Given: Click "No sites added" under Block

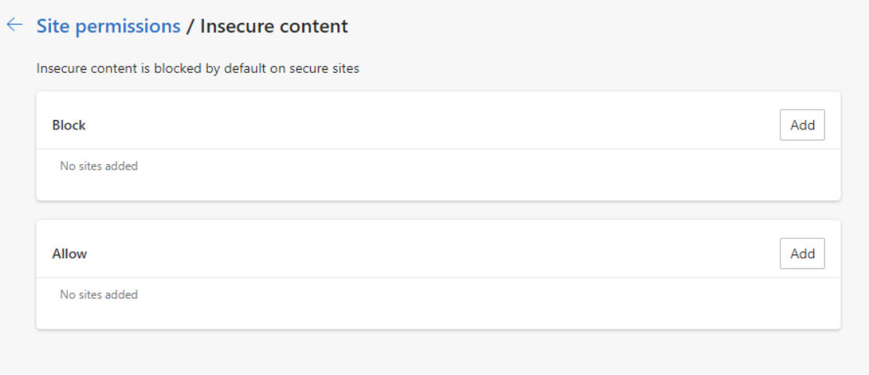Looking at the screenshot, I should point(99,166).
